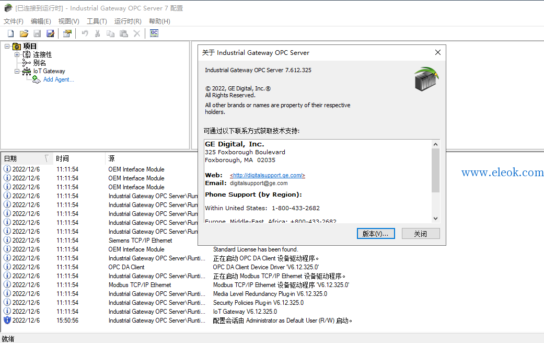The width and height of the screenshot is (544, 343).
Task: Click the server logo in About dialog
Action: pos(426,79)
